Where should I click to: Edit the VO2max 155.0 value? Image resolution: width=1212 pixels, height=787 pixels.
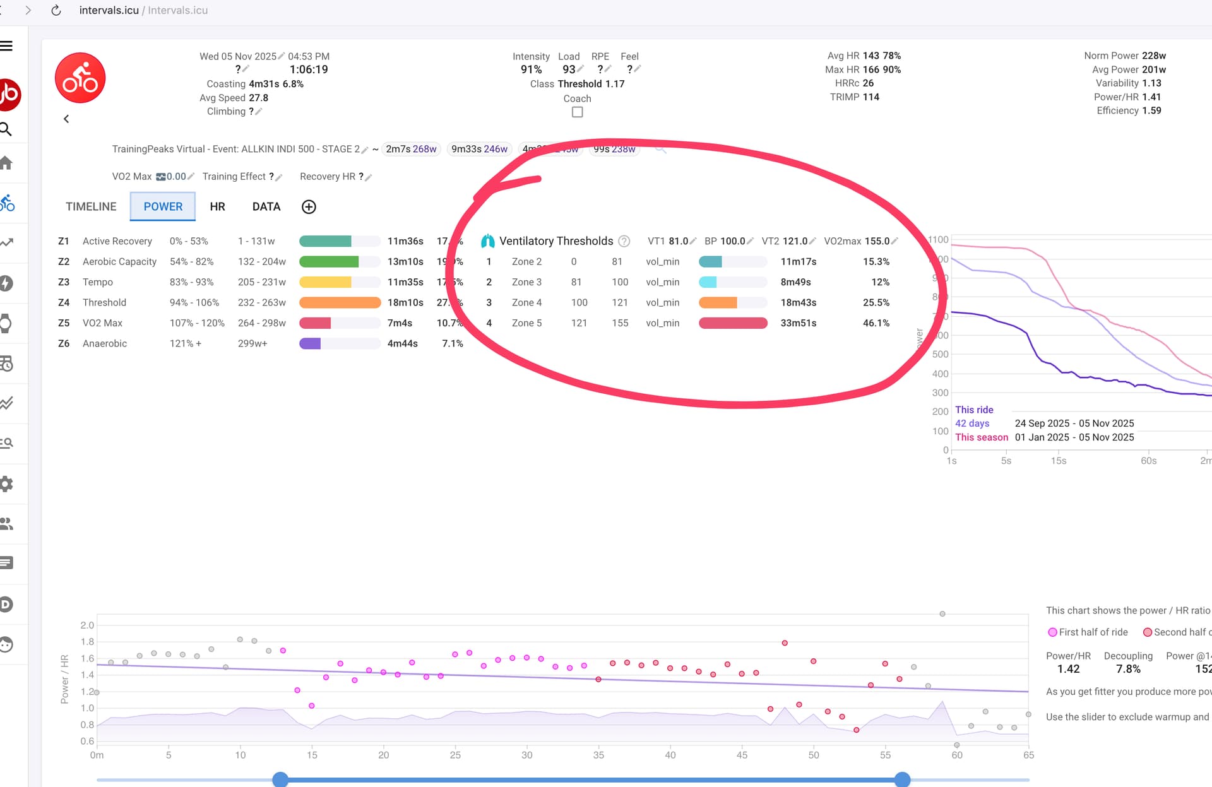(x=894, y=241)
